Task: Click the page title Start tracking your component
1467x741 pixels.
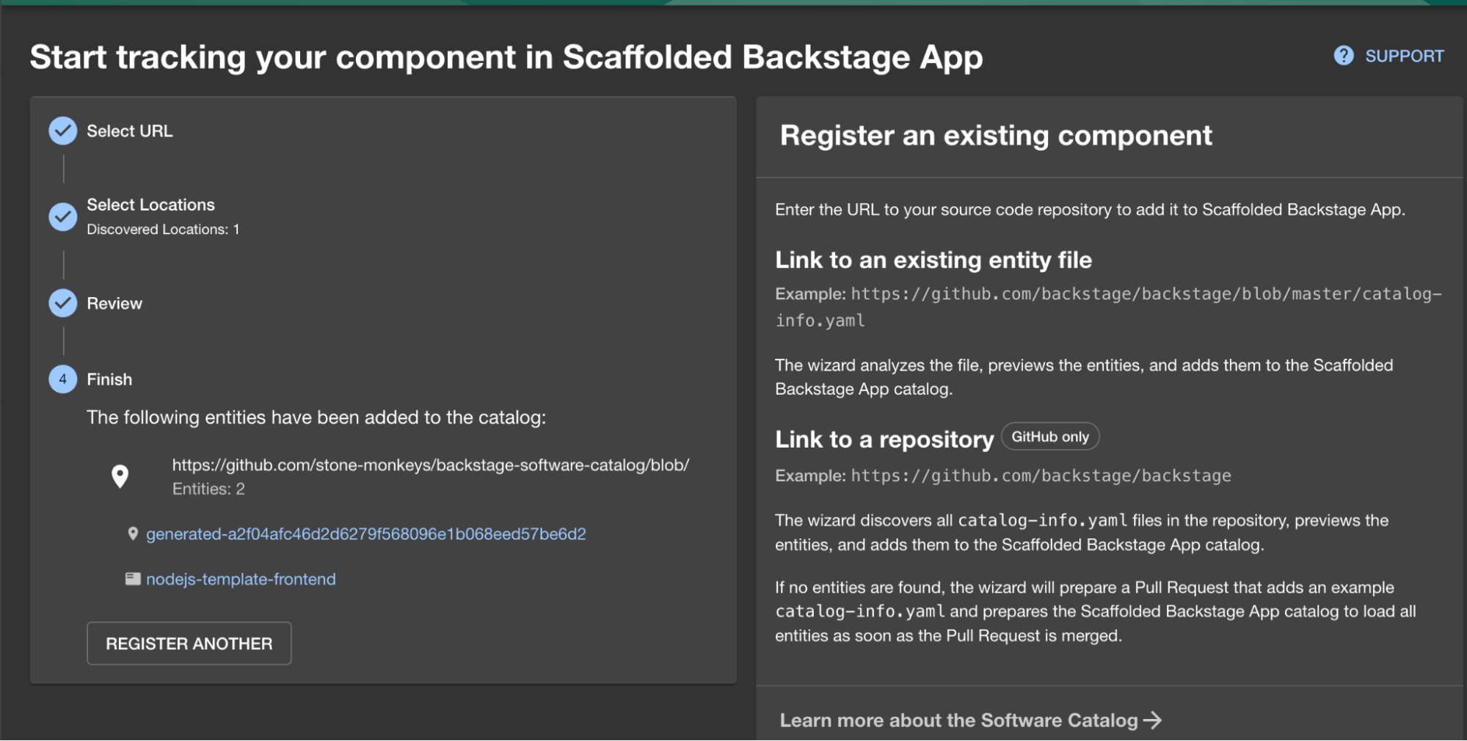Action: [x=506, y=57]
